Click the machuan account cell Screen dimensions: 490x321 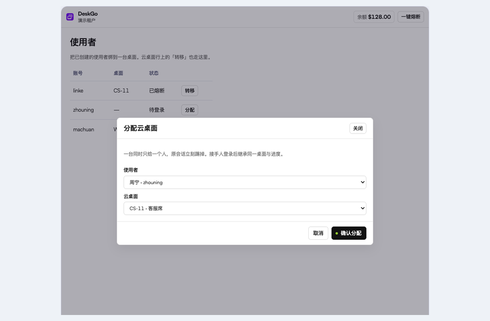[83, 129]
